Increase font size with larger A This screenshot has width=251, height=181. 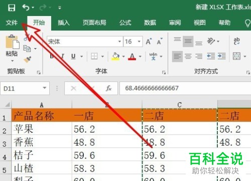coord(149,41)
